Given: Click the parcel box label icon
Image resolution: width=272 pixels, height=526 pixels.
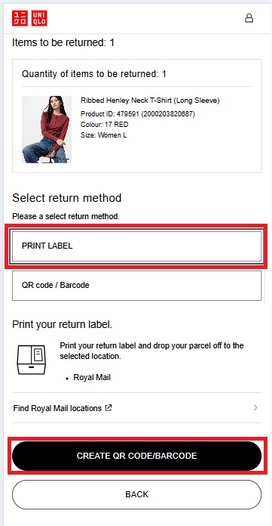Looking at the screenshot, I should [31, 360].
